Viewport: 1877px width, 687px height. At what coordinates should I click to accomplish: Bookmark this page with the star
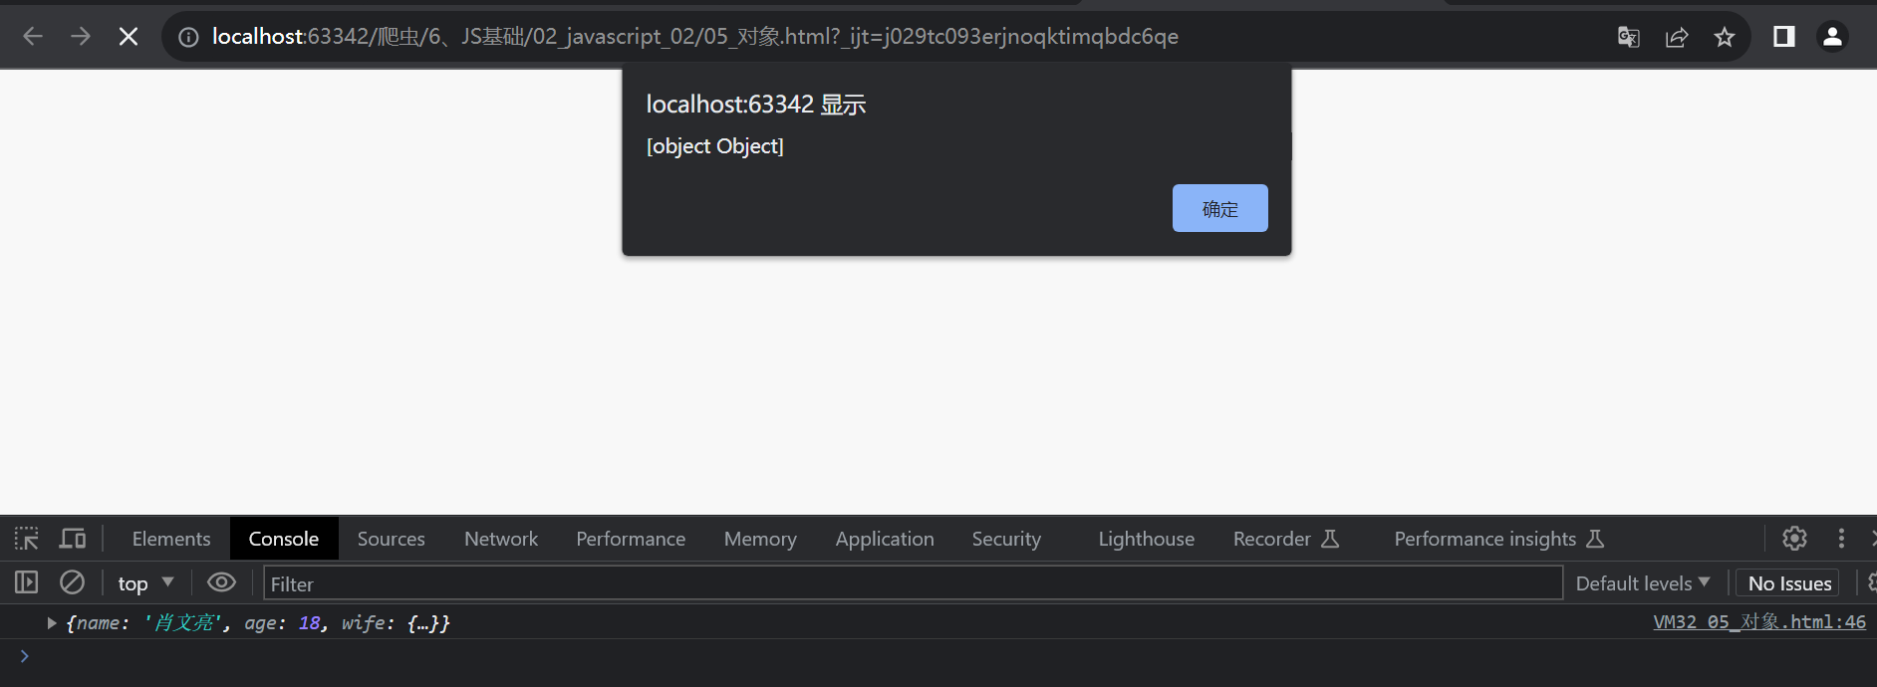pyautogui.click(x=1725, y=37)
